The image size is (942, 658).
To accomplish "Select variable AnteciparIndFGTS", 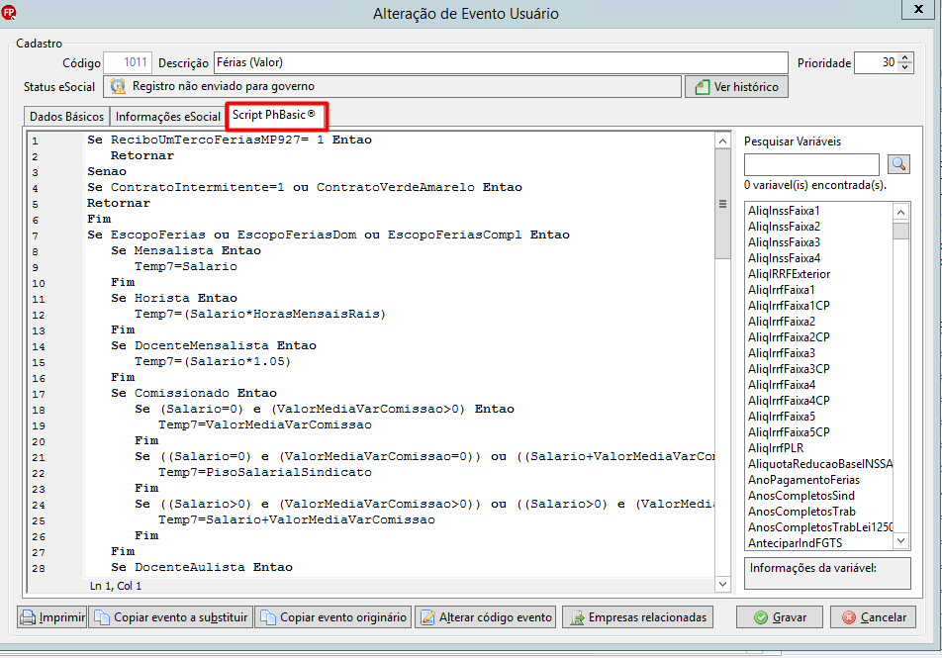I will tap(795, 543).
